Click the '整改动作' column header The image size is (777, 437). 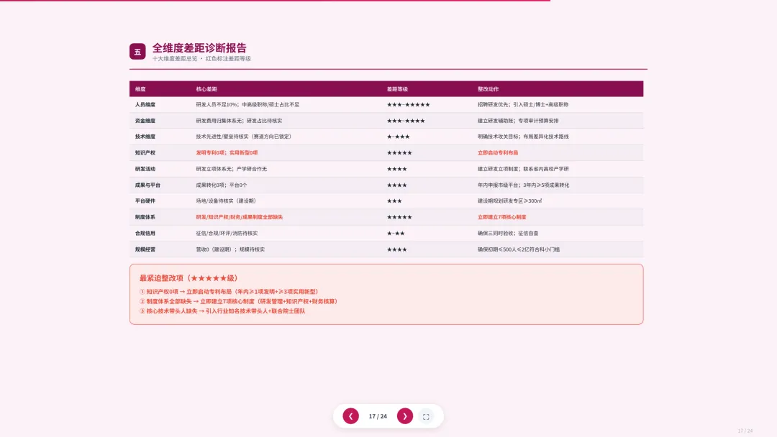pos(488,89)
